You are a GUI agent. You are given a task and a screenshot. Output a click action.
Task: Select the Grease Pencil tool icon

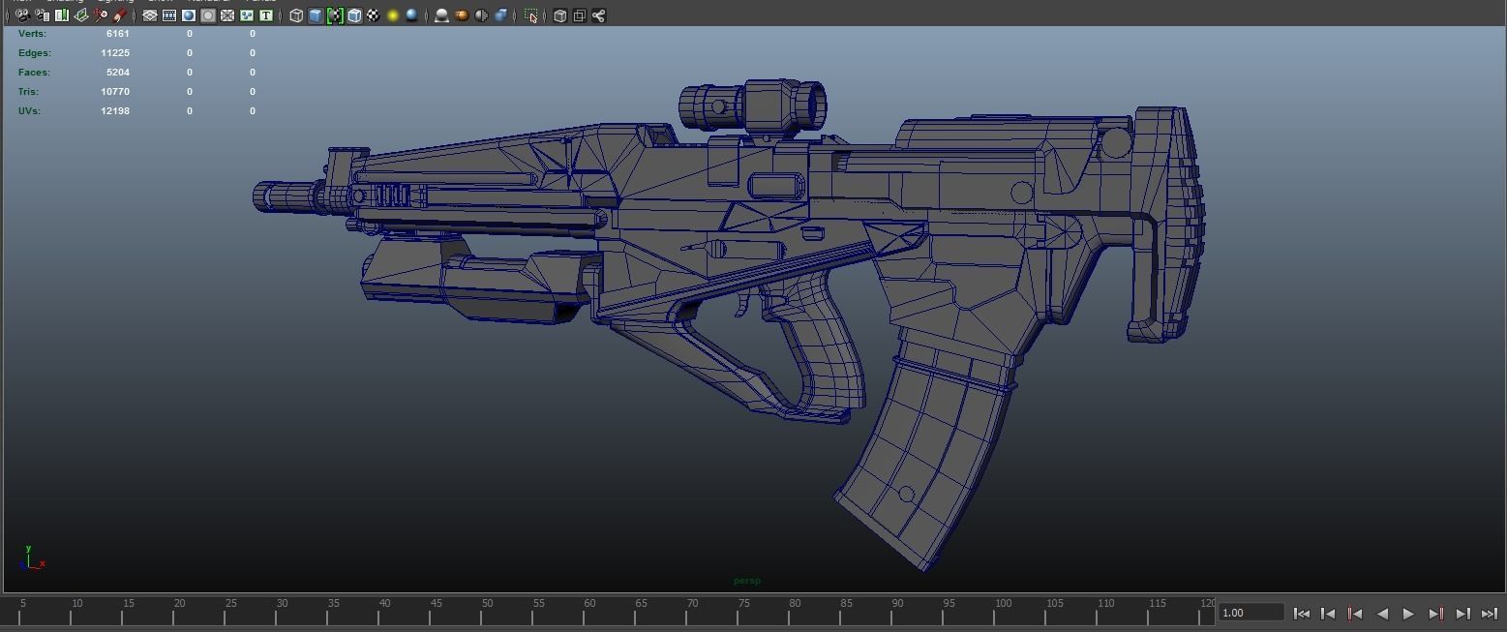click(x=119, y=15)
